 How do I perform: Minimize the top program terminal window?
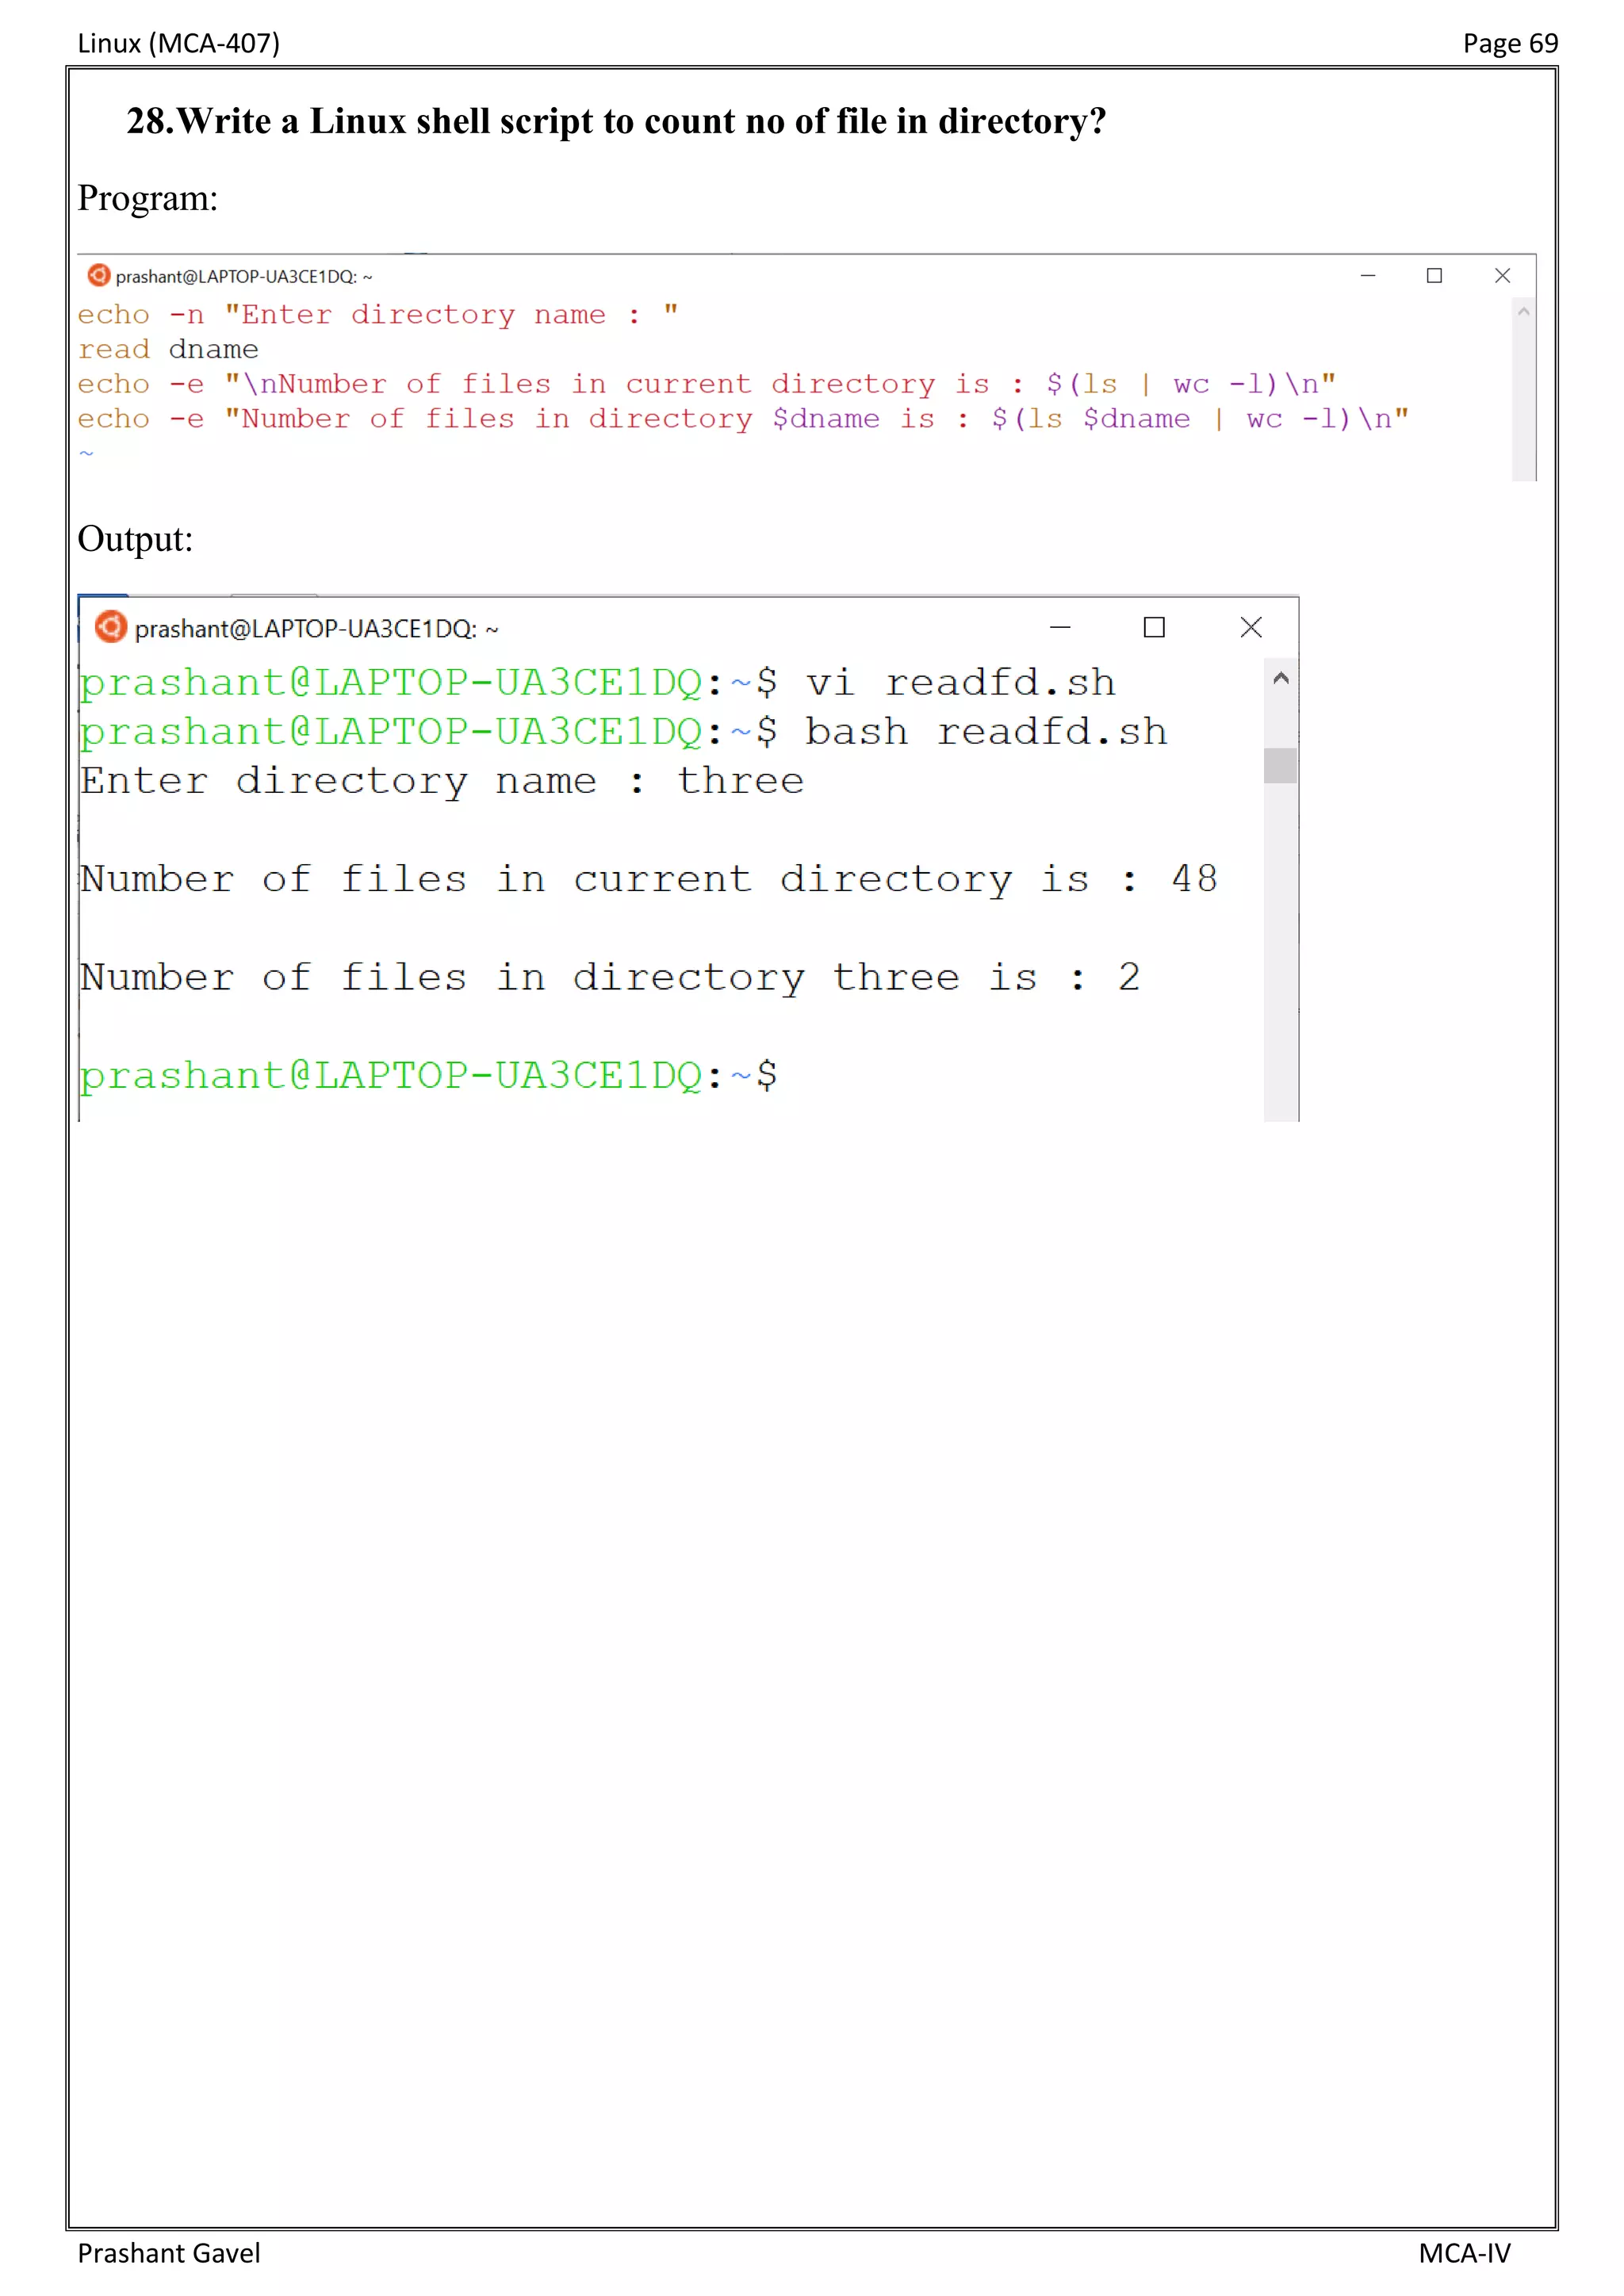1367,276
